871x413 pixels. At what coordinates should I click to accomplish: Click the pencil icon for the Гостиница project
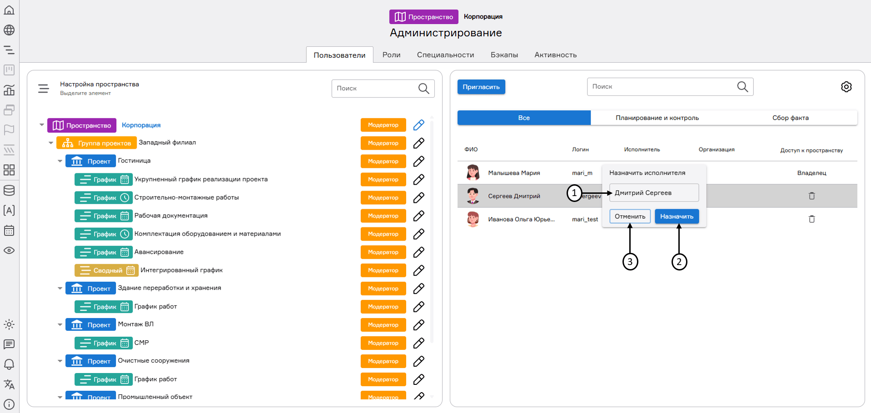point(418,162)
